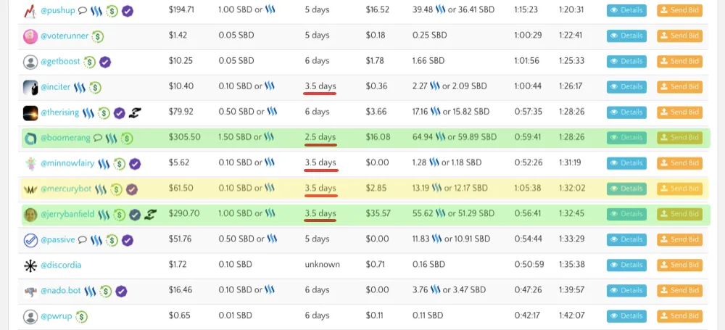View Details for @therising
Image resolution: width=725 pixels, height=330 pixels.
(x=626, y=112)
